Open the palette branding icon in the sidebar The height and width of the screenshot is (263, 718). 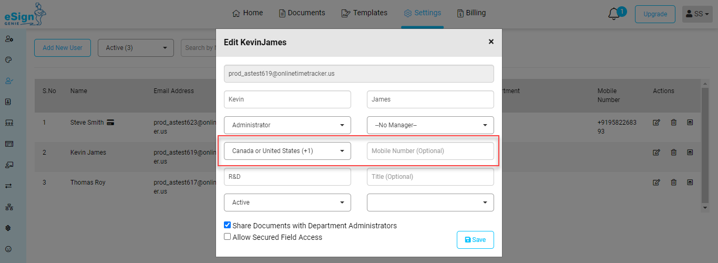click(8, 59)
